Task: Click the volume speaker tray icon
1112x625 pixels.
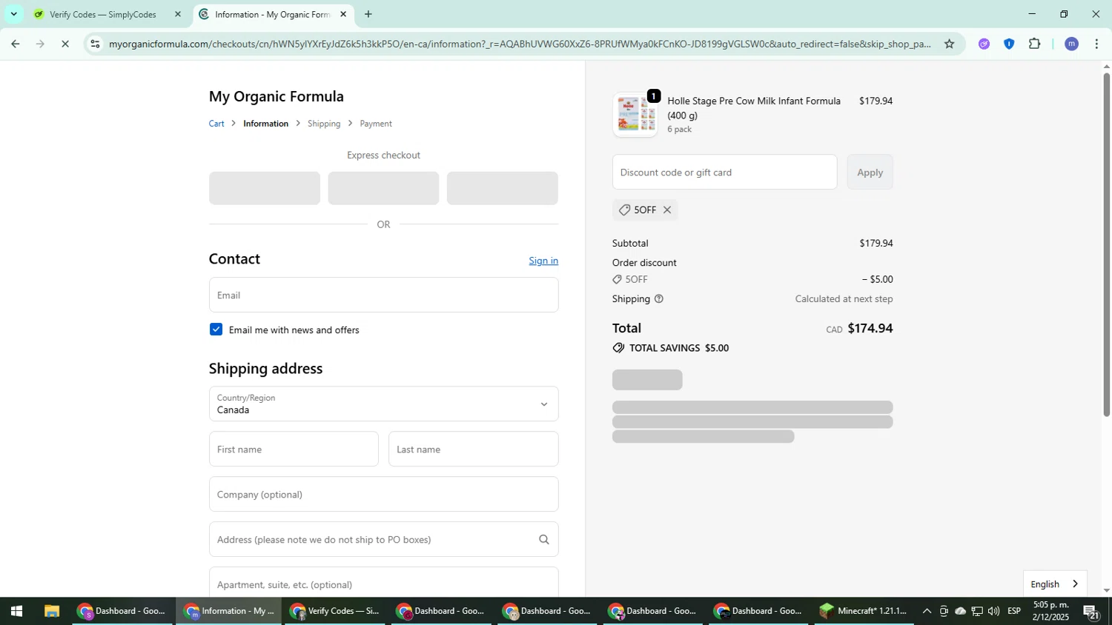Action: 993,612
